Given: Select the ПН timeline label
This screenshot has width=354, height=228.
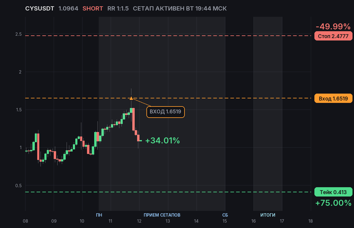Looking at the screenshot, I should click(x=99, y=215).
